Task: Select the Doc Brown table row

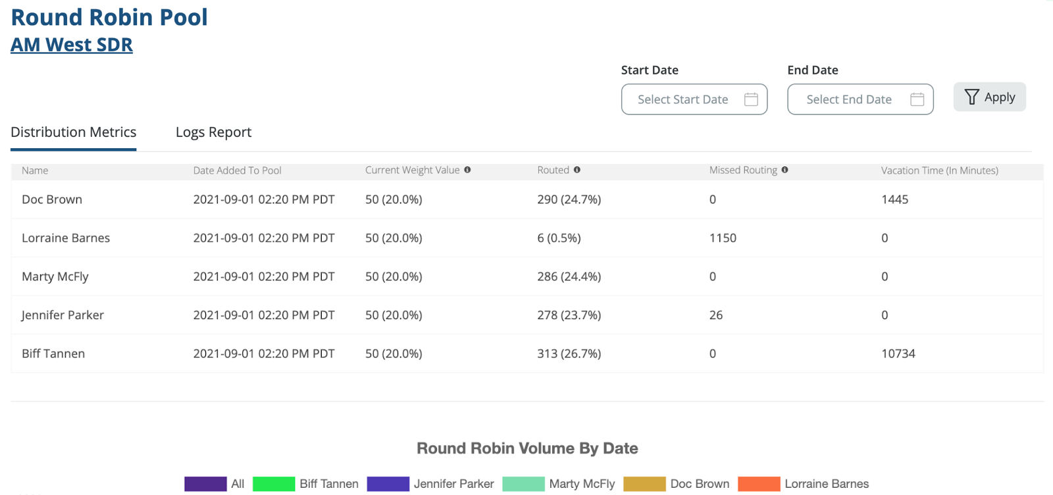Action: click(52, 199)
